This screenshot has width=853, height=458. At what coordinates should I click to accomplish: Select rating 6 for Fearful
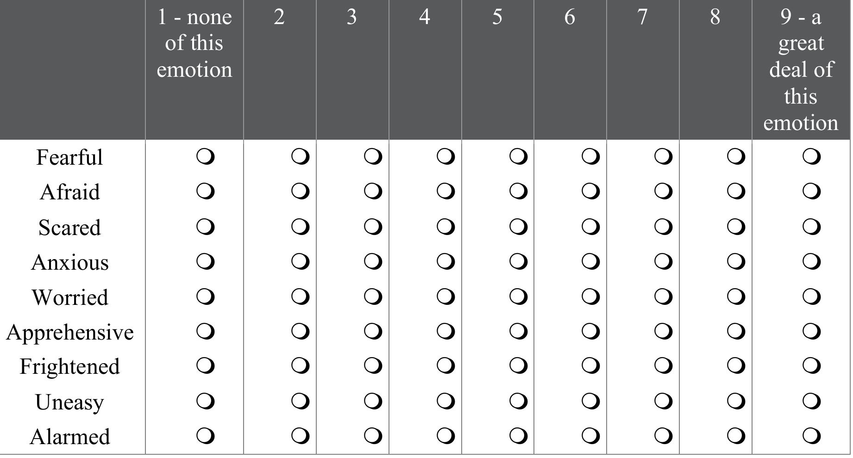(590, 157)
